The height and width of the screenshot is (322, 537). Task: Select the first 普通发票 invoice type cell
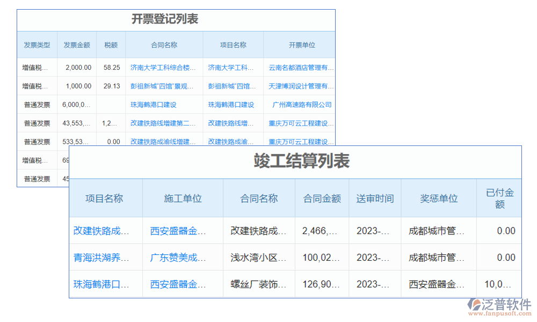[x=37, y=105]
